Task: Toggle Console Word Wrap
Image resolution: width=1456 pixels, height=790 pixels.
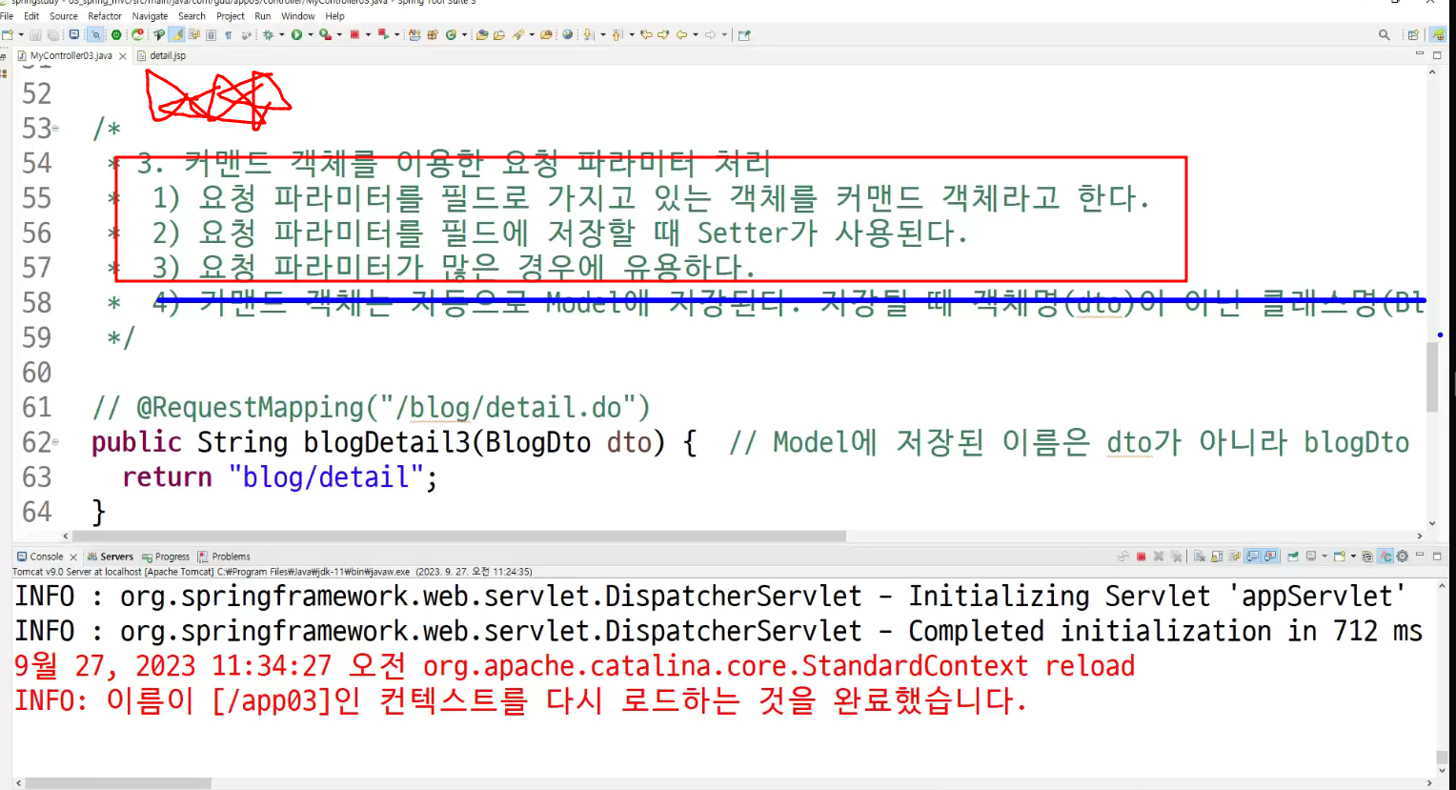Action: [x=1234, y=557]
